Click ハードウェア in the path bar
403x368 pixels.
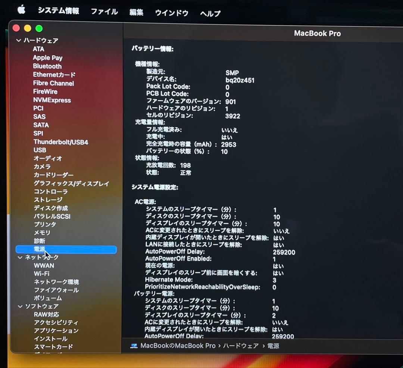(x=241, y=346)
